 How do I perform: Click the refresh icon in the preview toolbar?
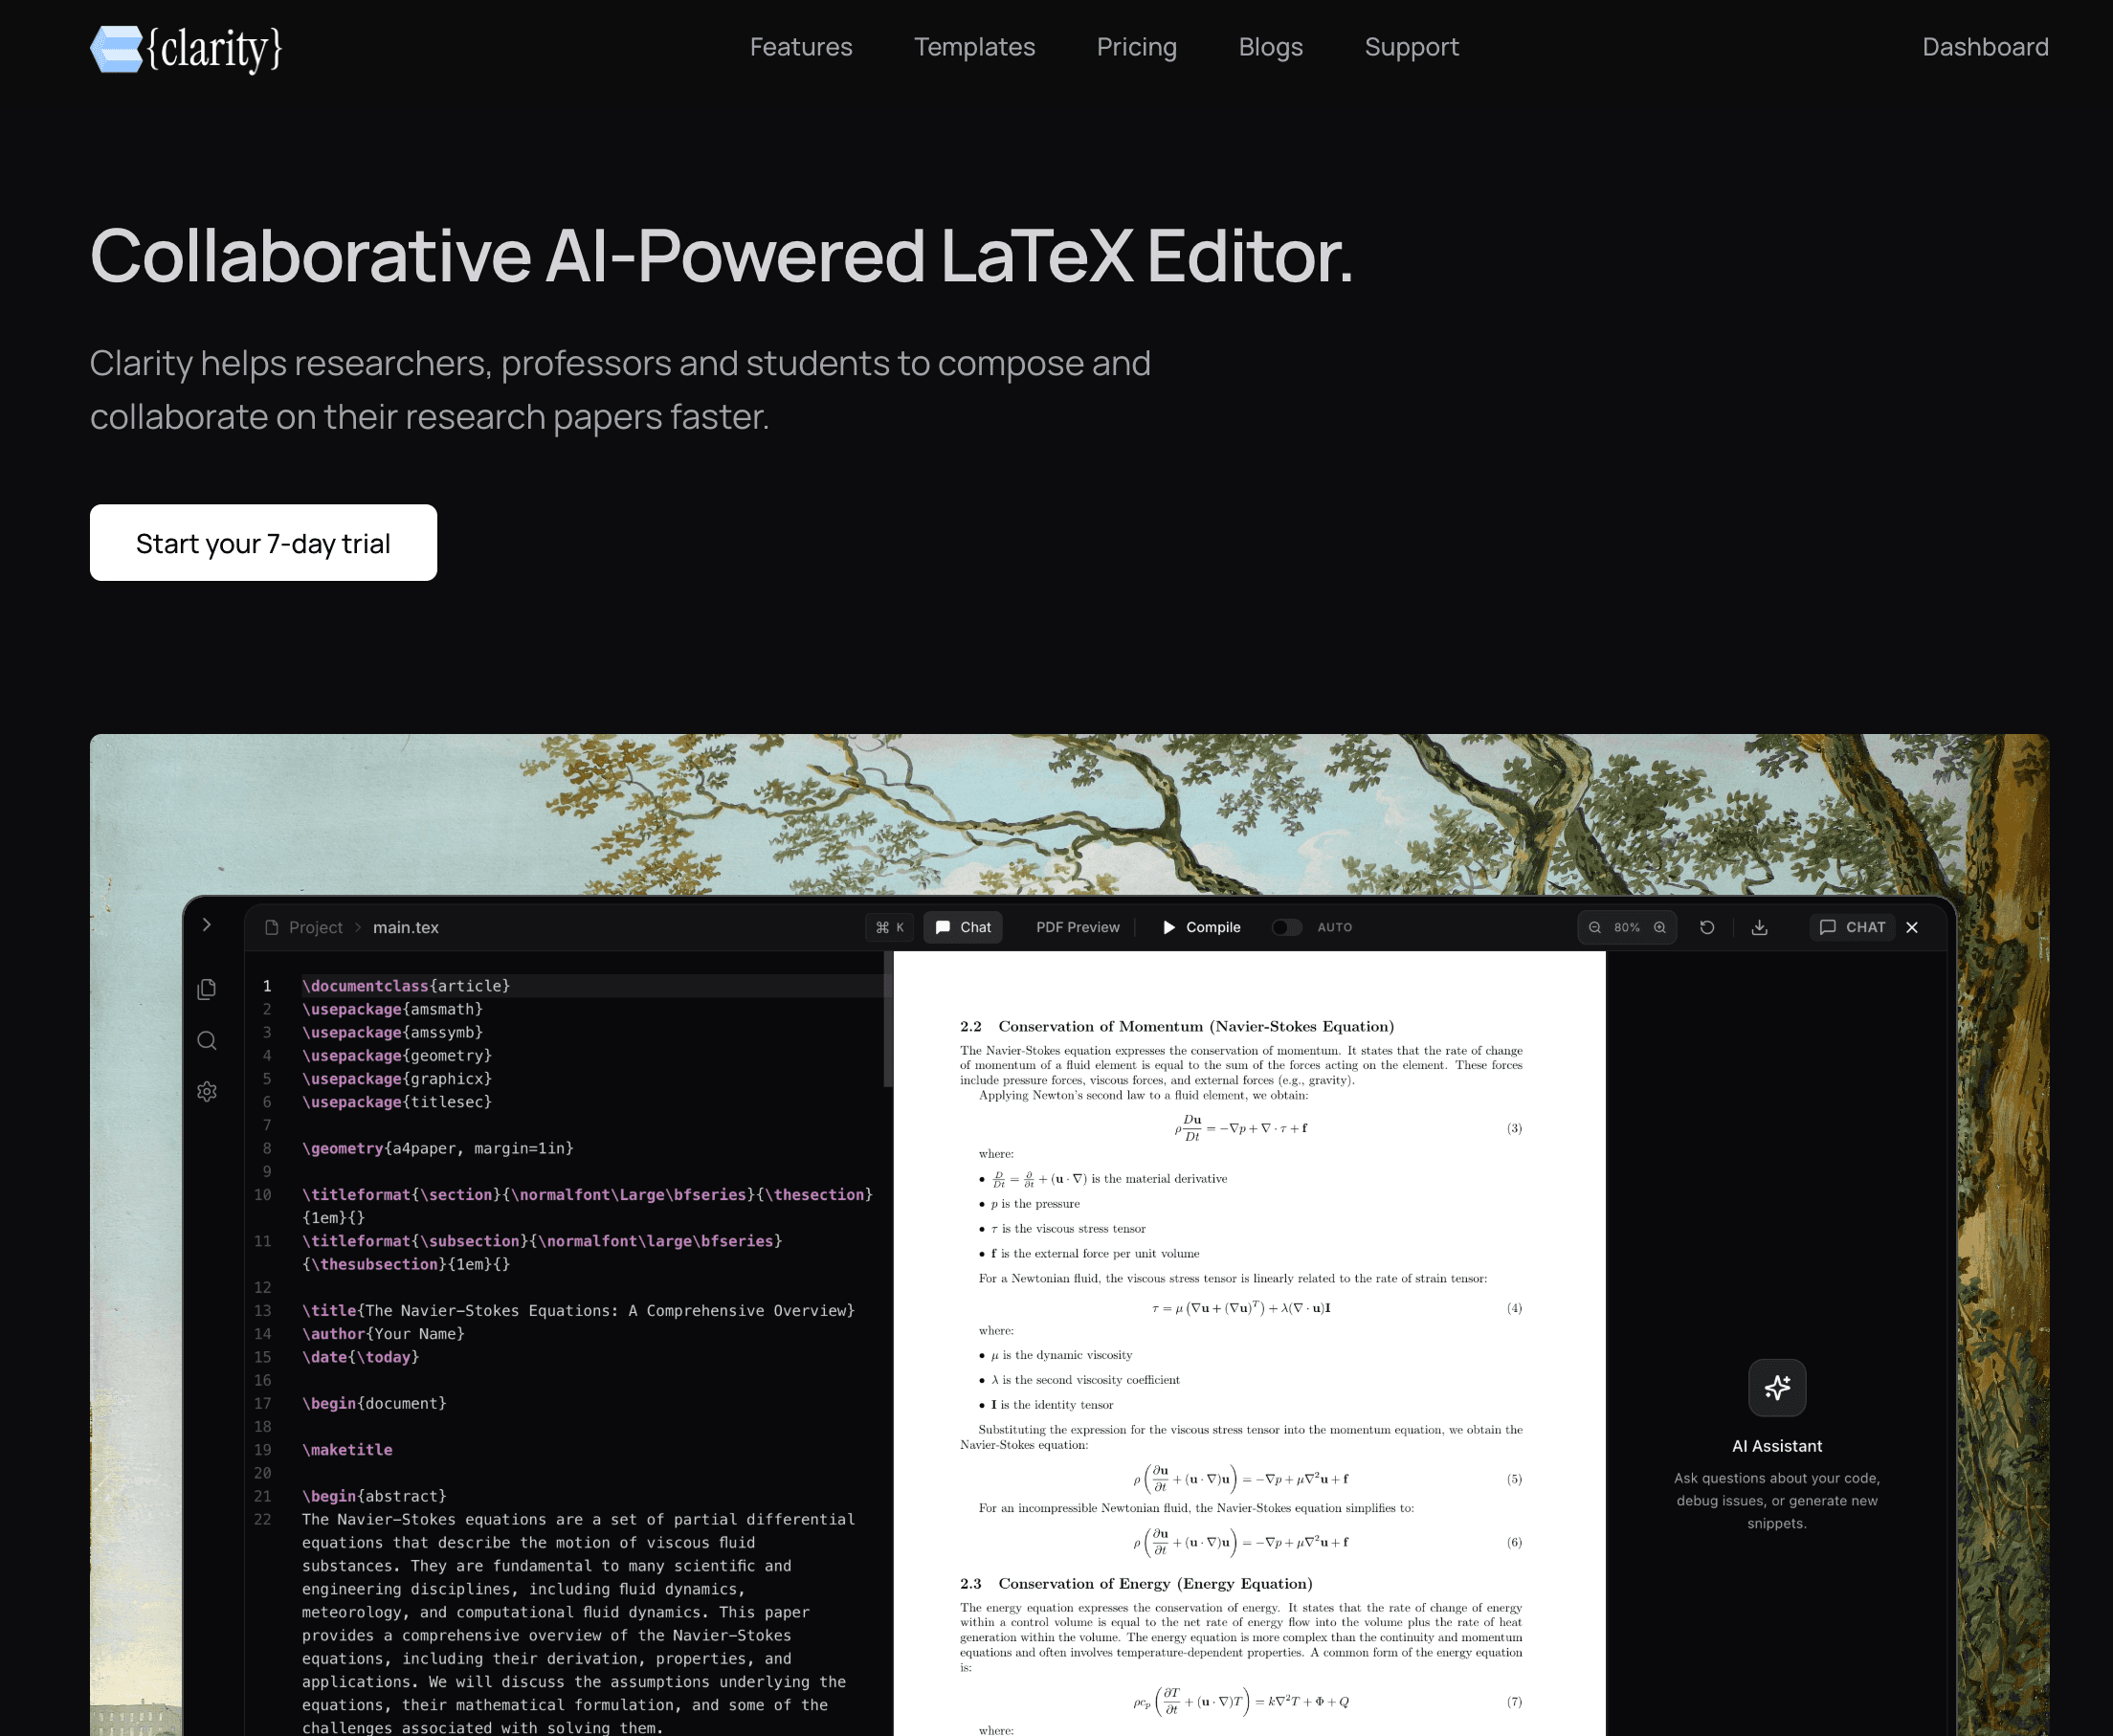tap(1707, 927)
